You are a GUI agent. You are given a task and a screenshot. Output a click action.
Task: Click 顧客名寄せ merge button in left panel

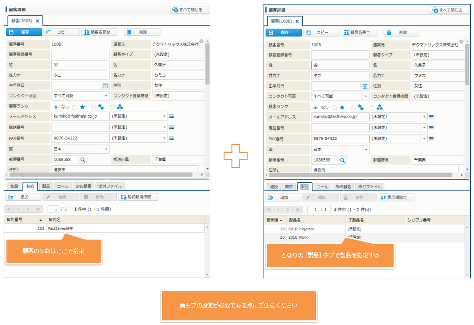99,32
